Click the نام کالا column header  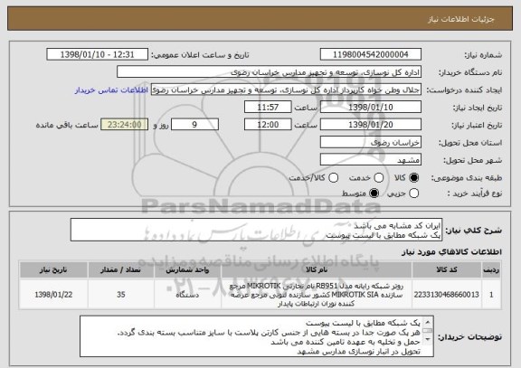[x=317, y=270]
